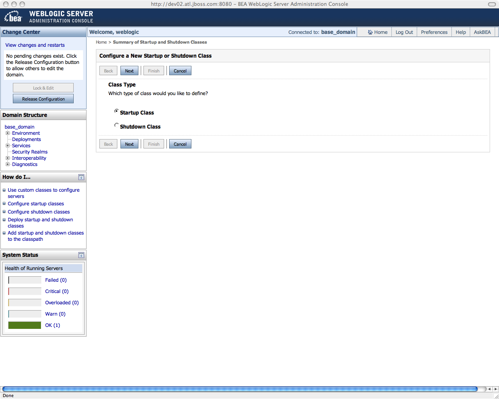This screenshot has height=399, width=499.
Task: Click the Home house icon
Action: (370, 32)
